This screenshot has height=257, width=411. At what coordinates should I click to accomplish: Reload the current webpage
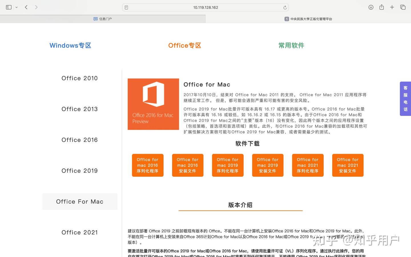point(285,7)
